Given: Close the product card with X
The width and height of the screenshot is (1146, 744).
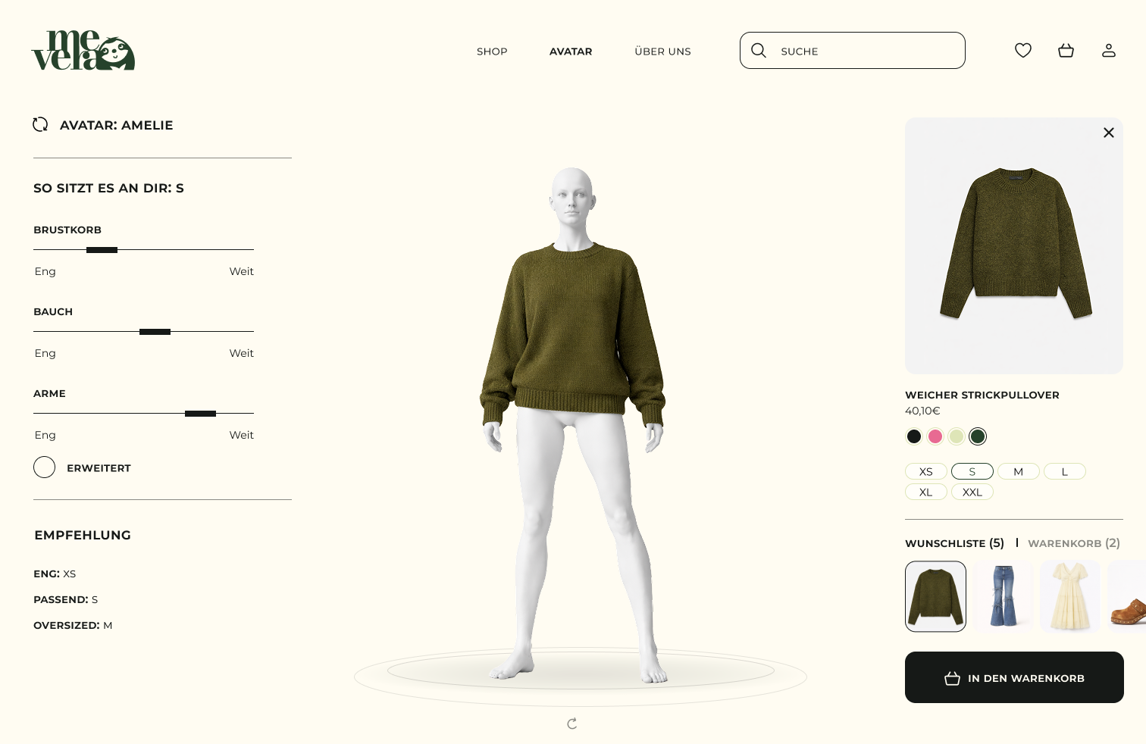Looking at the screenshot, I should pos(1109,133).
